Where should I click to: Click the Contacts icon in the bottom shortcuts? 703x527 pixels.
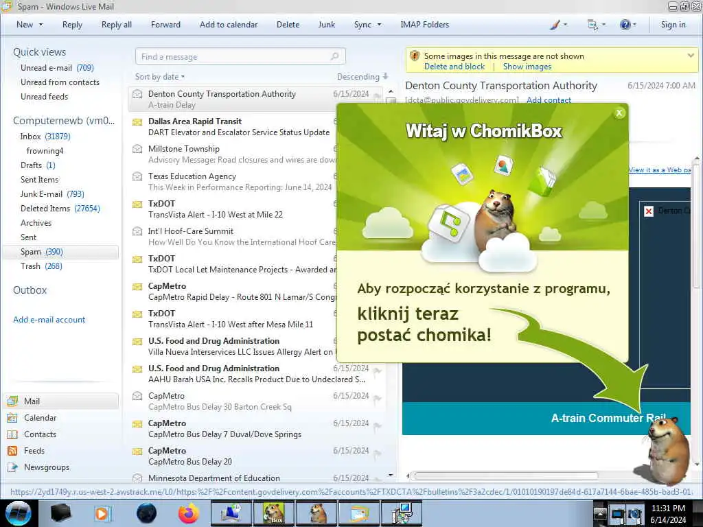12,434
